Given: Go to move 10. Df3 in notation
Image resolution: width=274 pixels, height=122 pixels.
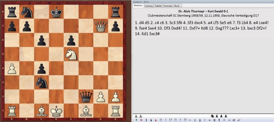Looking at the screenshot, I should 166,29.
